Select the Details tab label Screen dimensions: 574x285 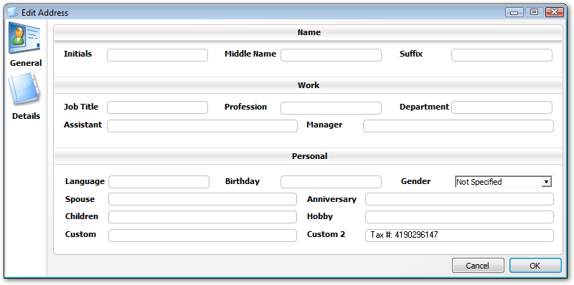pos(26,116)
